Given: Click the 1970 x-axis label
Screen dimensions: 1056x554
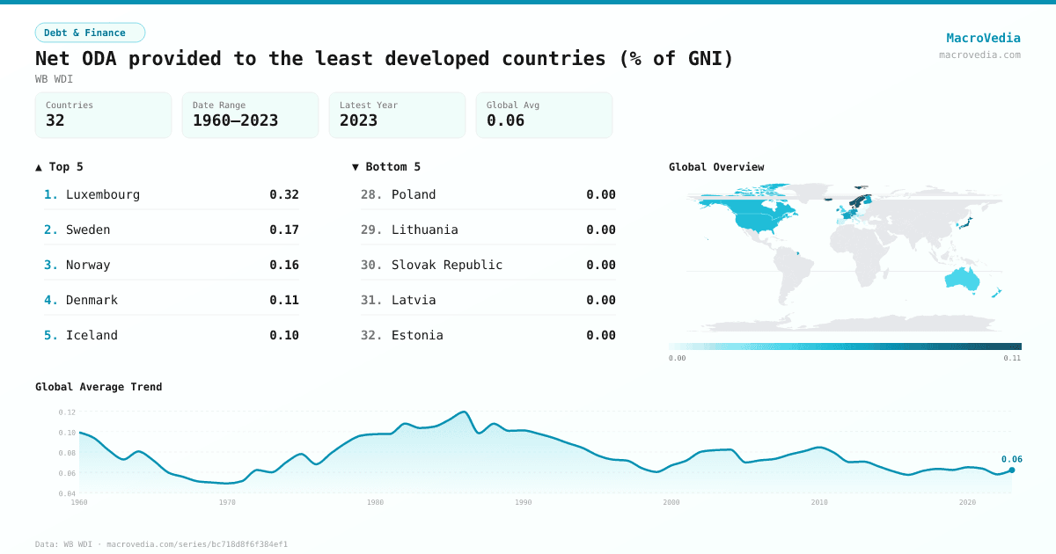Looking at the screenshot, I should click(x=227, y=502).
